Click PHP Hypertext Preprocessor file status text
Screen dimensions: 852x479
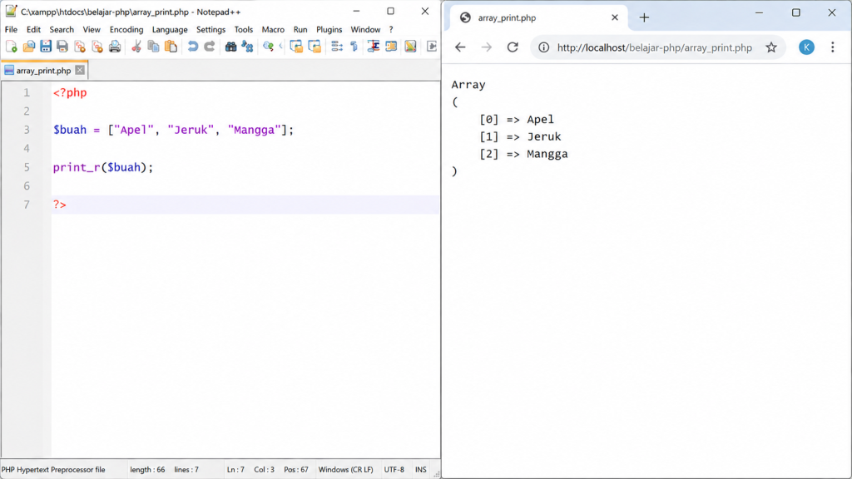tap(53, 469)
